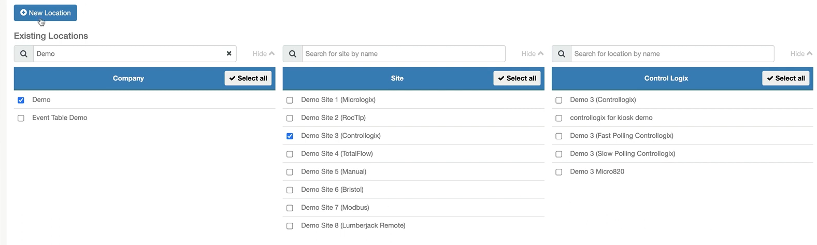This screenshot has width=817, height=245.
Task: Focus the site name search field
Action: click(404, 54)
